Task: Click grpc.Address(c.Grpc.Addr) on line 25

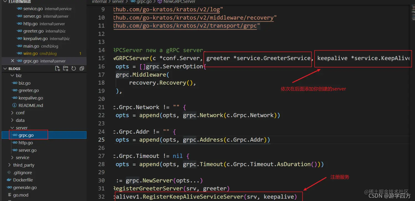Action: [225, 140]
